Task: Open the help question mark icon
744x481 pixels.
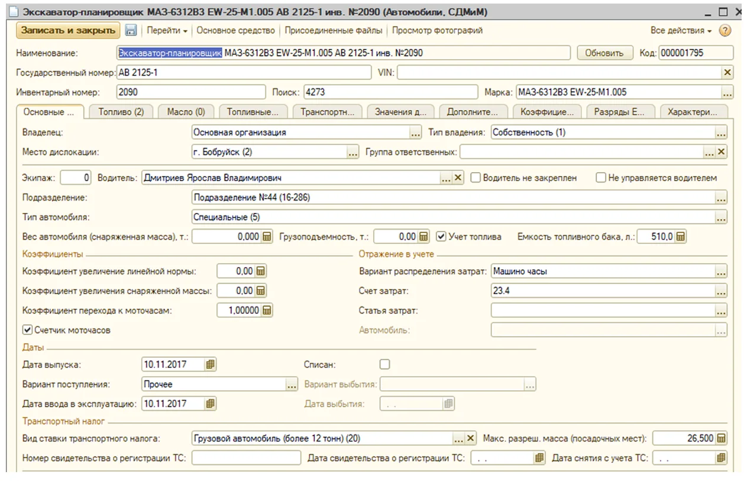Action: click(725, 30)
